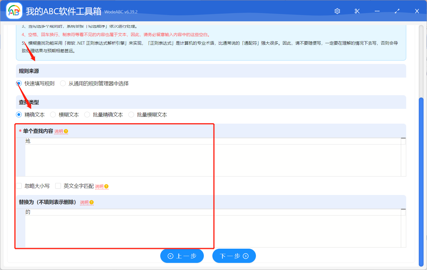Enable the 英文全字匹配 checkbox
This screenshot has width=427, height=270.
click(x=58, y=186)
